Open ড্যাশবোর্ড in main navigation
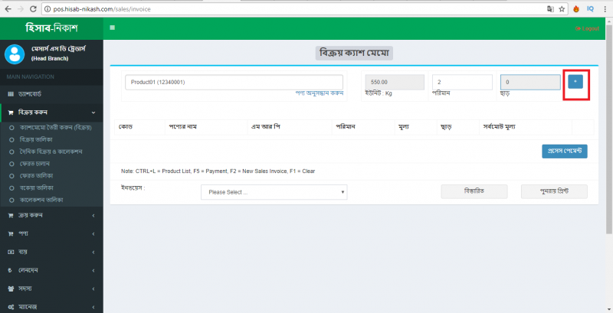The image size is (613, 313). (30, 94)
